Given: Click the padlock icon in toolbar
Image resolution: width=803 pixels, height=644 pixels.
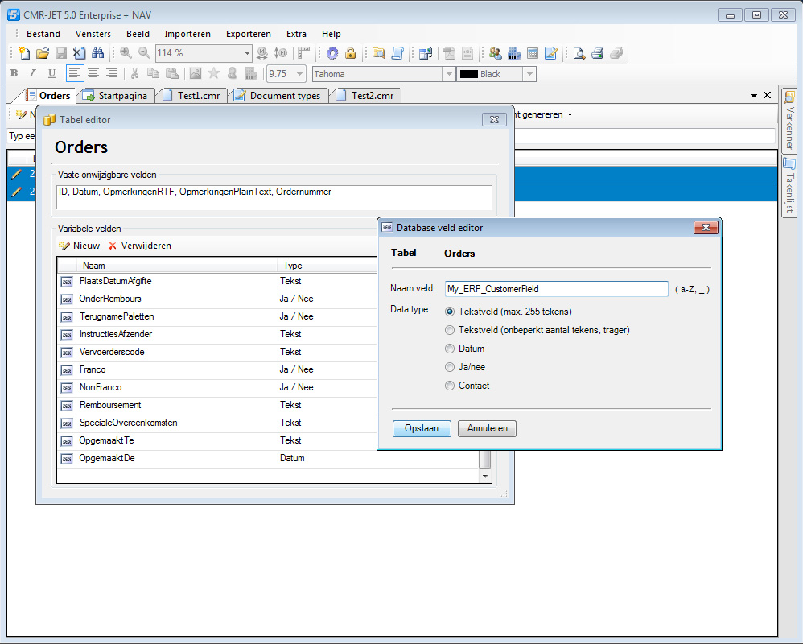Looking at the screenshot, I should [351, 53].
